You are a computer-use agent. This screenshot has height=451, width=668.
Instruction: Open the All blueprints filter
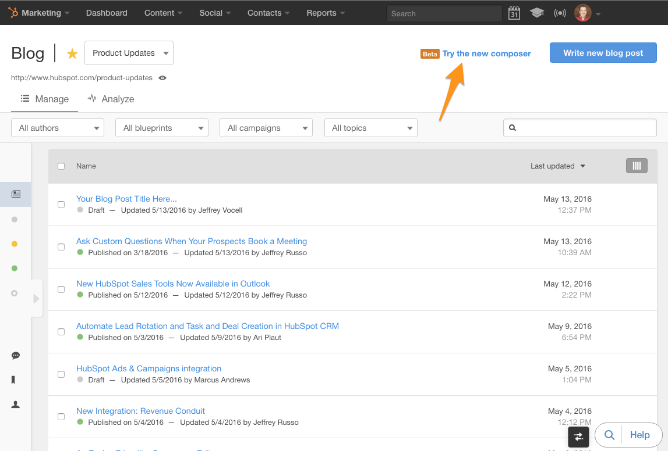click(x=162, y=128)
